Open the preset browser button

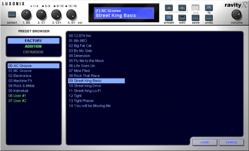point(169,18)
